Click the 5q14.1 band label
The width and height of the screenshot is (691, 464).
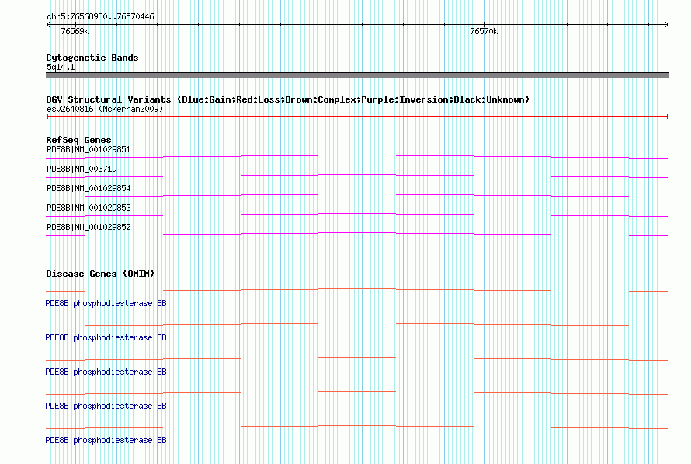coord(61,67)
